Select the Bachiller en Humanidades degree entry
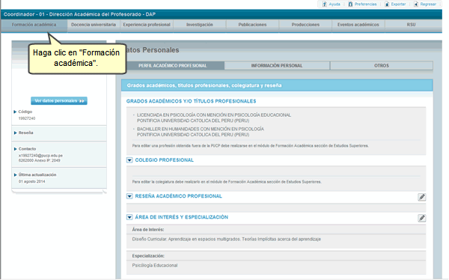 coord(200,132)
